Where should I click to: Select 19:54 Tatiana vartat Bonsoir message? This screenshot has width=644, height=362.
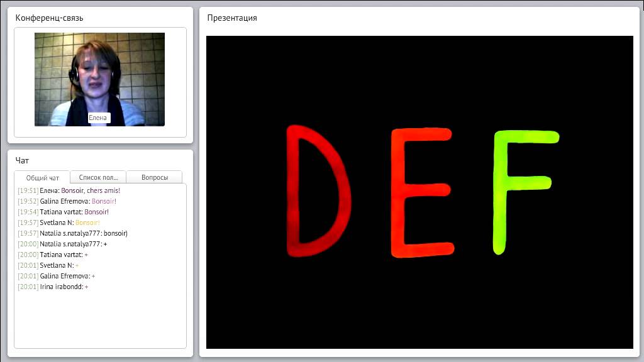[64, 212]
